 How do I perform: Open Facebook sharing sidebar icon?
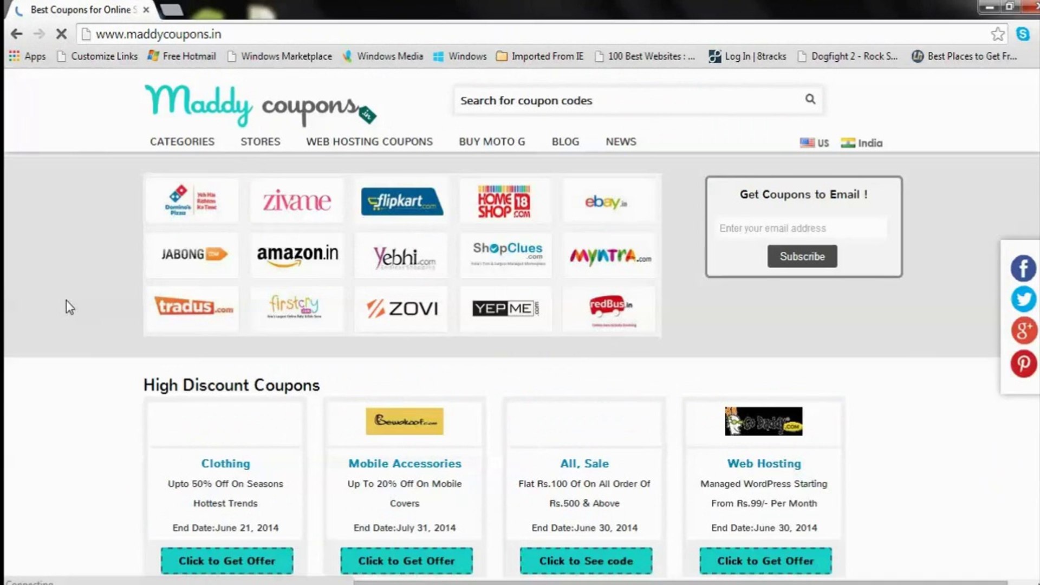1023,268
